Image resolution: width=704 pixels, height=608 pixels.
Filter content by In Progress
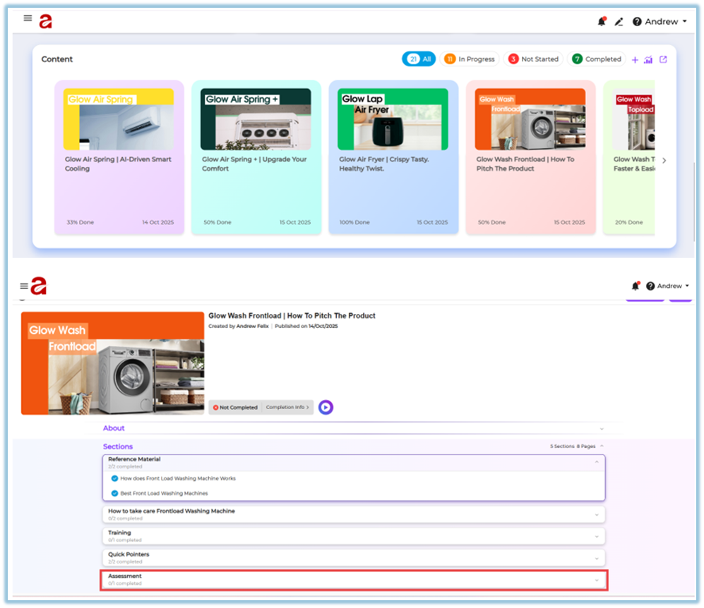tap(470, 59)
